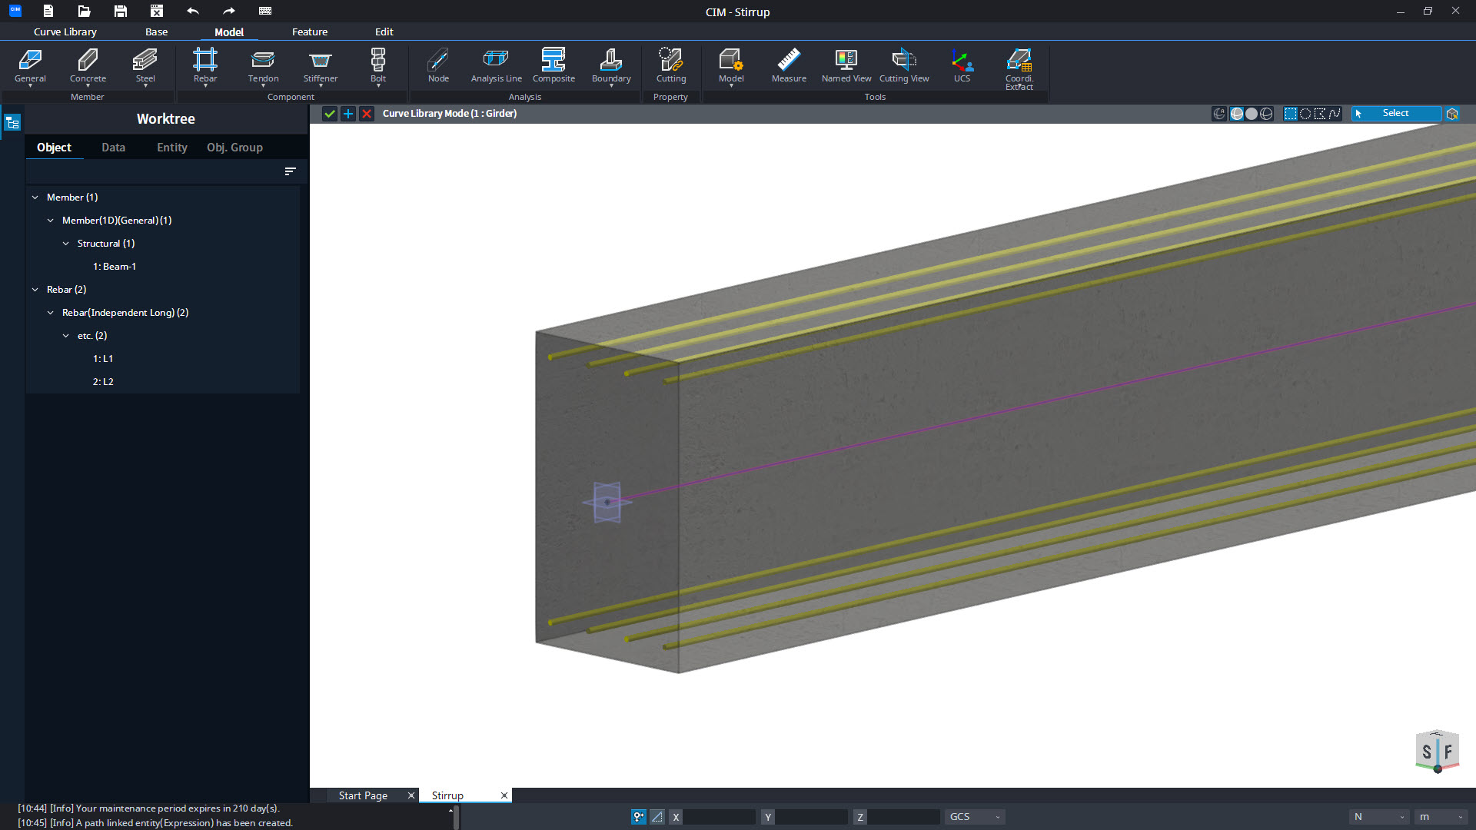Activate the Node analysis tool
The image size is (1476, 830).
[x=438, y=66]
